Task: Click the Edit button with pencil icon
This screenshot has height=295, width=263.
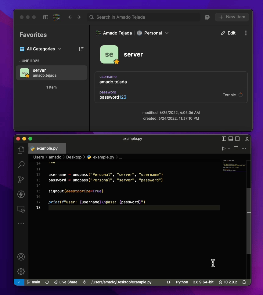Action: coord(228,33)
